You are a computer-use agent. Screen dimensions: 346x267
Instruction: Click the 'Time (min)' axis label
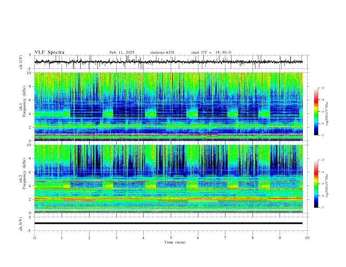point(175,242)
